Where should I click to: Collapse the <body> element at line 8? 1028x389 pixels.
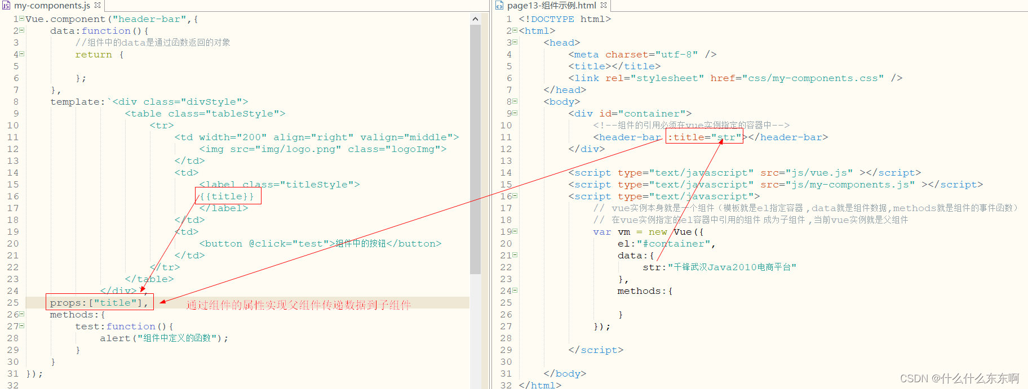pos(515,101)
